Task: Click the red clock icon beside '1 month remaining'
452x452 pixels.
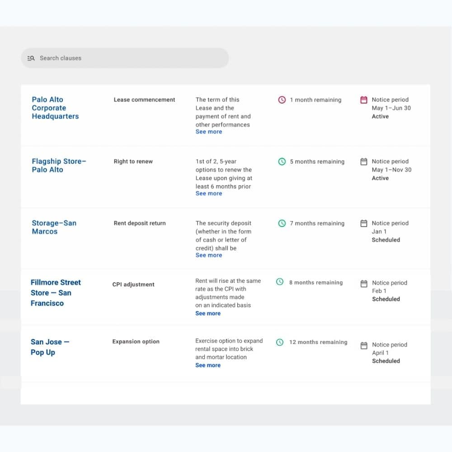Action: pyautogui.click(x=282, y=99)
